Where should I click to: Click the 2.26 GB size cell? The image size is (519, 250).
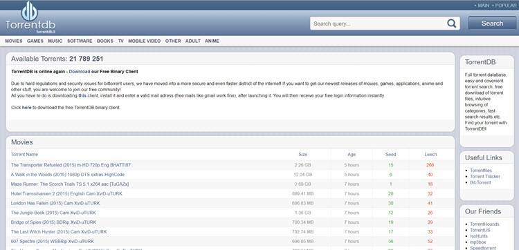click(302, 165)
